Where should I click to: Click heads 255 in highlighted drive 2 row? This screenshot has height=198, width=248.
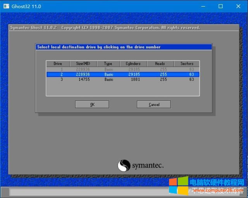tap(164, 74)
